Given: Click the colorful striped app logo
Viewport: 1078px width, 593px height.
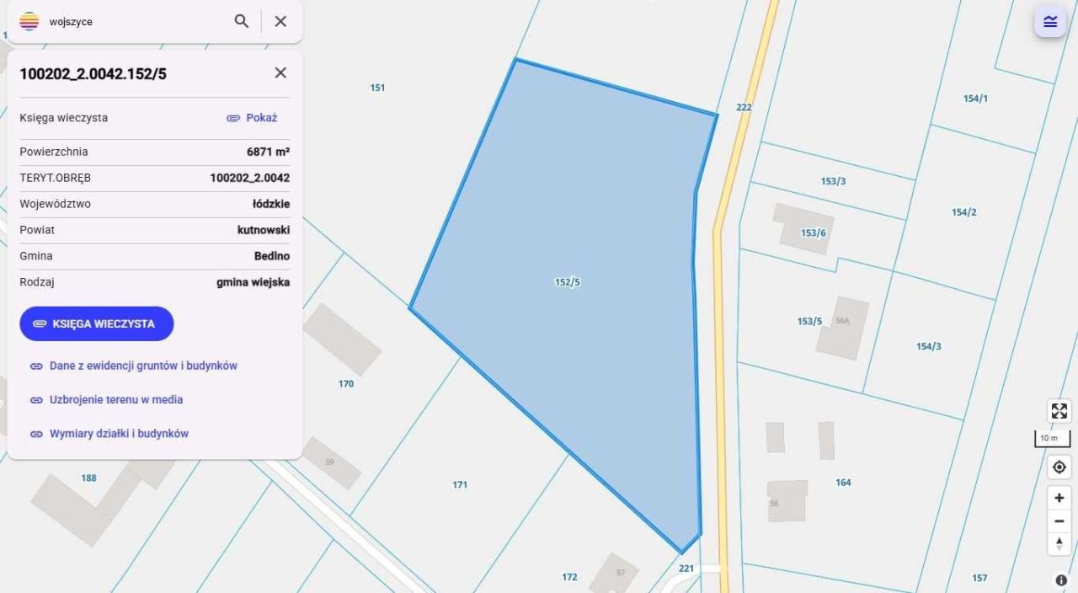Looking at the screenshot, I should tap(29, 21).
